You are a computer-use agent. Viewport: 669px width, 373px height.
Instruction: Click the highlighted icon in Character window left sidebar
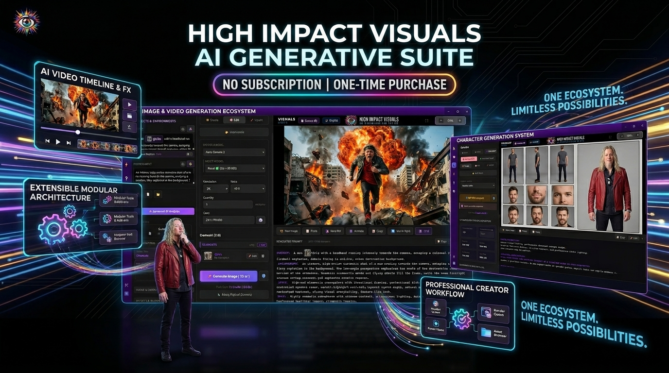454,165
